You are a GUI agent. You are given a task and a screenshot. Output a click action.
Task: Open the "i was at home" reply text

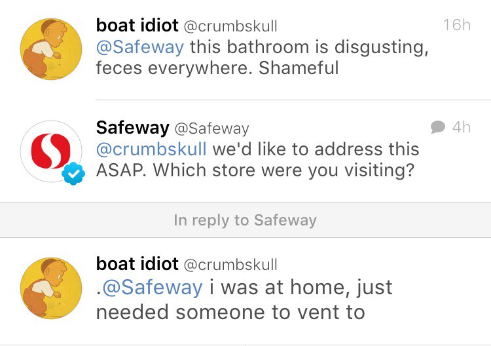tap(244, 299)
